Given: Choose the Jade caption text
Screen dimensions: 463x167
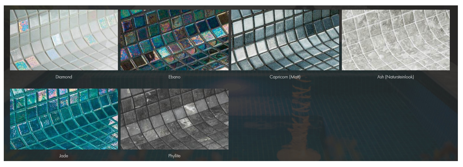Looking at the screenshot, I should [x=64, y=156].
